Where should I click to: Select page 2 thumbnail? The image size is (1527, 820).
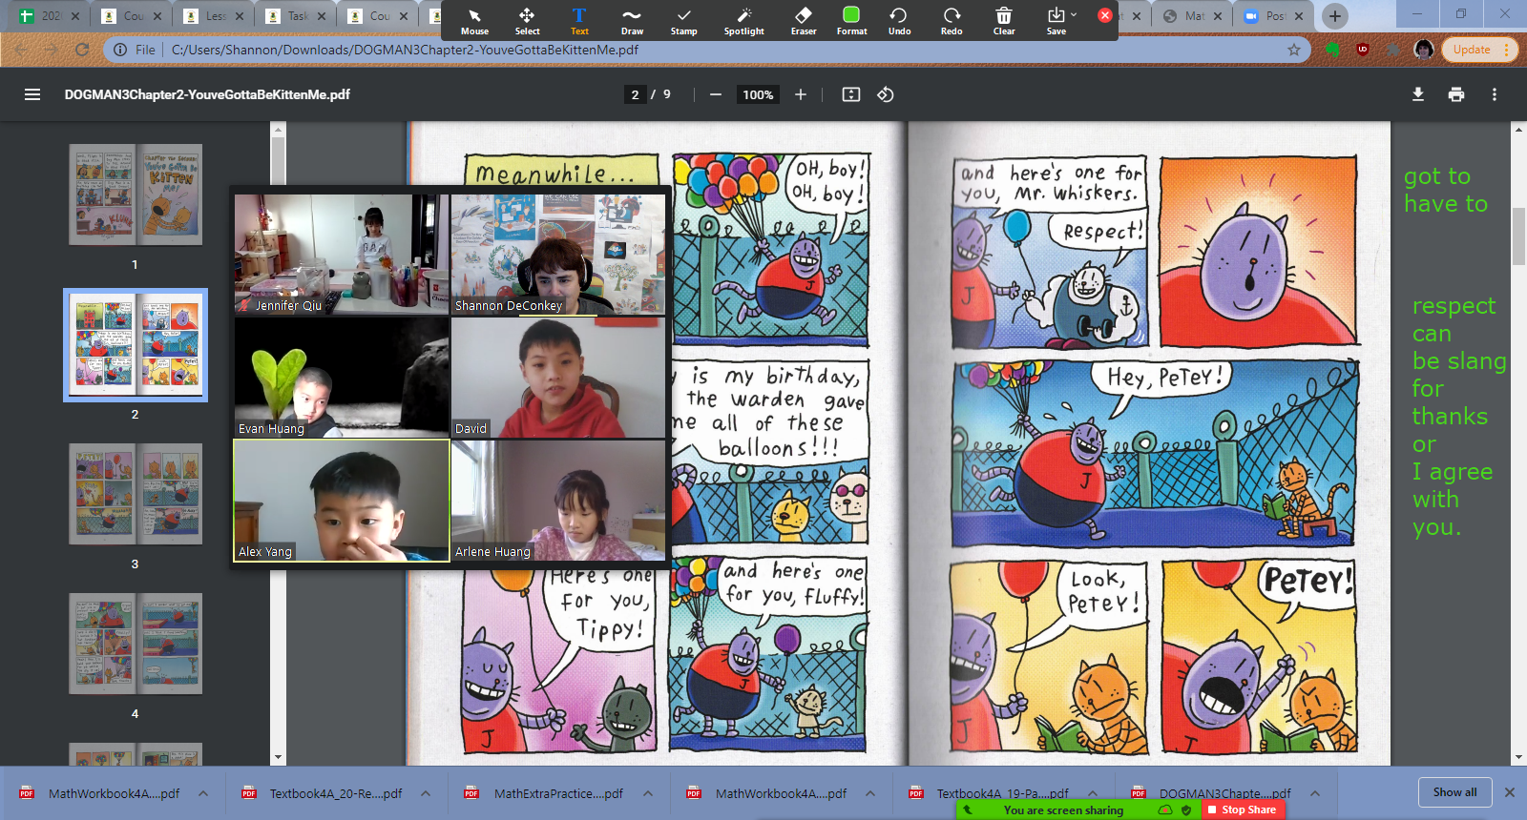point(136,344)
